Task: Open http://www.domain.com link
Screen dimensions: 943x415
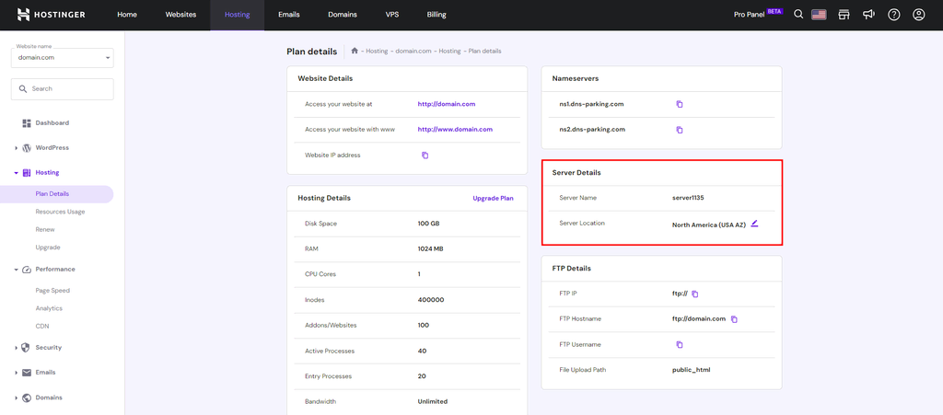Action: click(455, 129)
